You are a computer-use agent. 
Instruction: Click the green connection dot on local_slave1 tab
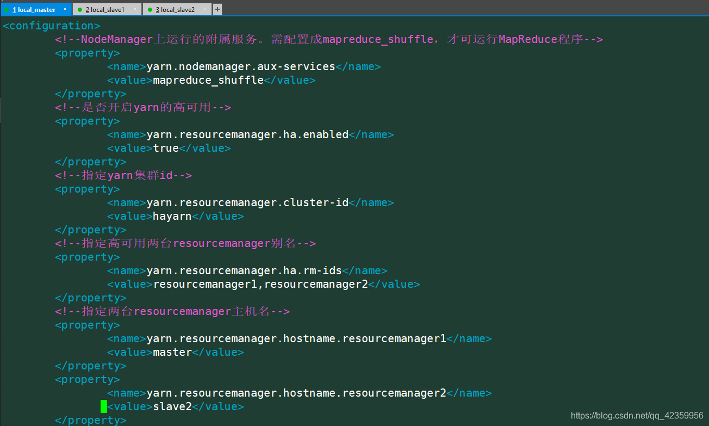point(79,10)
